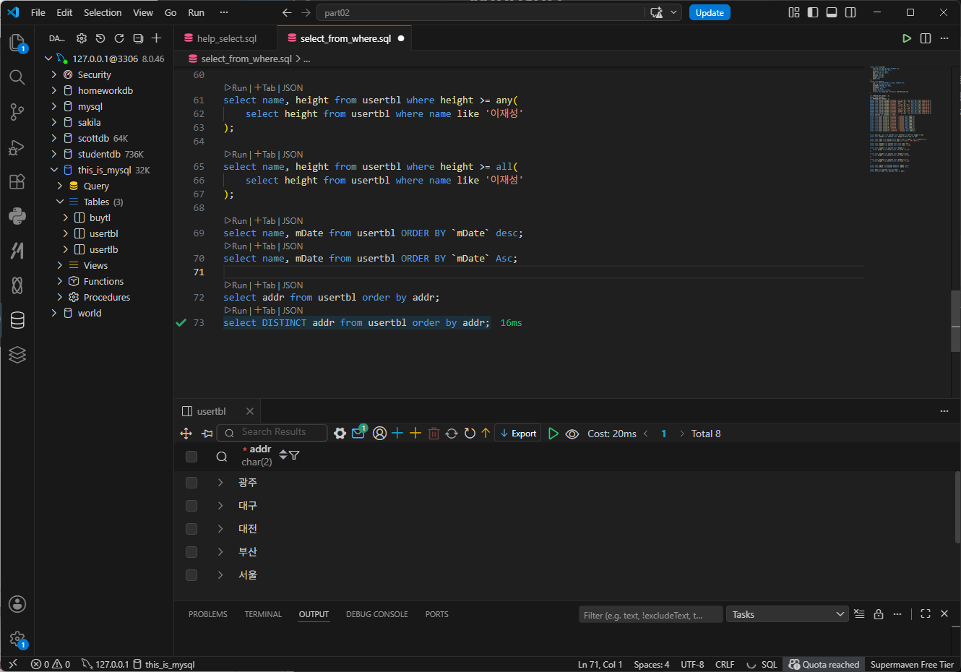This screenshot has height=672, width=961.
Task: Open the File menu
Action: click(x=38, y=12)
